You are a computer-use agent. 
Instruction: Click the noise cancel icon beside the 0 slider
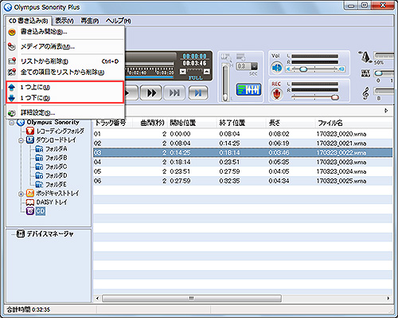coord(365,73)
